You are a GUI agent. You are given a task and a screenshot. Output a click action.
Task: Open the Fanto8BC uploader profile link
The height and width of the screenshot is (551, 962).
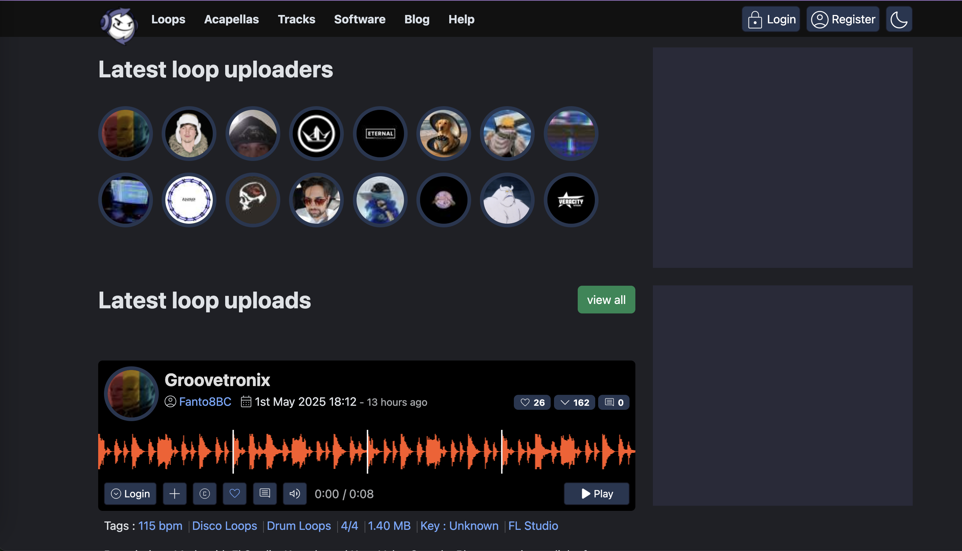(205, 401)
